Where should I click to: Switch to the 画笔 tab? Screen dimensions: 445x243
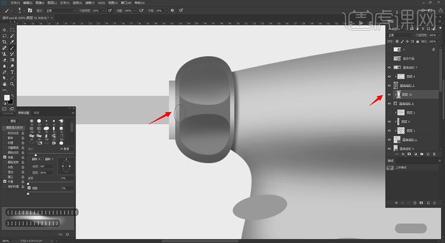36,113
